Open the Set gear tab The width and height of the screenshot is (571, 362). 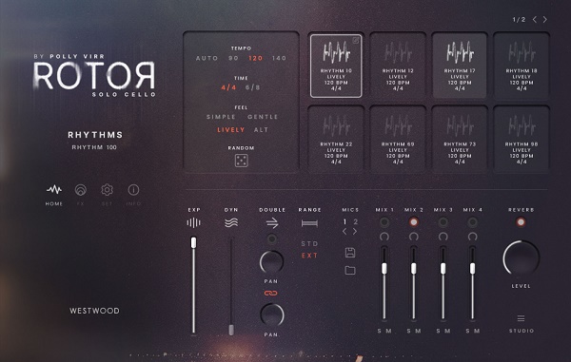[107, 190]
